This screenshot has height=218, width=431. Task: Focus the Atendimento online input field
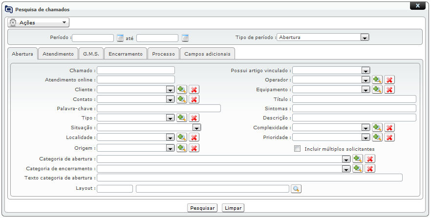[x=136, y=79]
